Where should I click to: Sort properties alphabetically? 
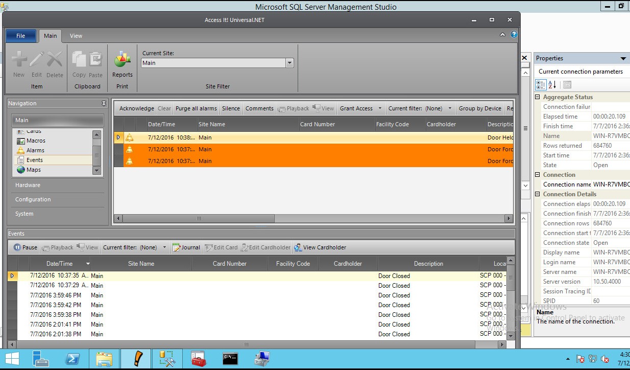pos(552,85)
